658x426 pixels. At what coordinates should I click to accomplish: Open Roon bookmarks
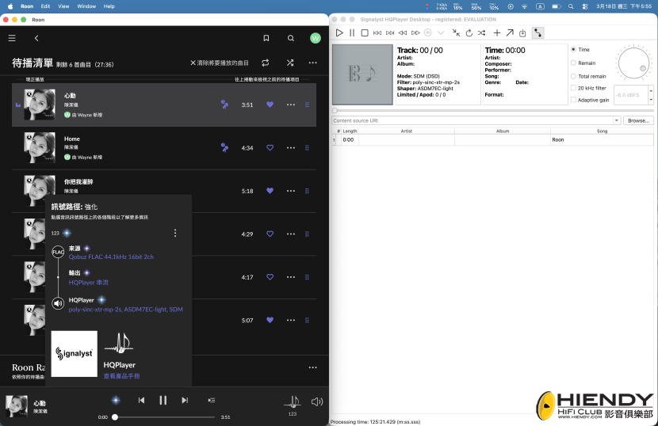coord(266,38)
